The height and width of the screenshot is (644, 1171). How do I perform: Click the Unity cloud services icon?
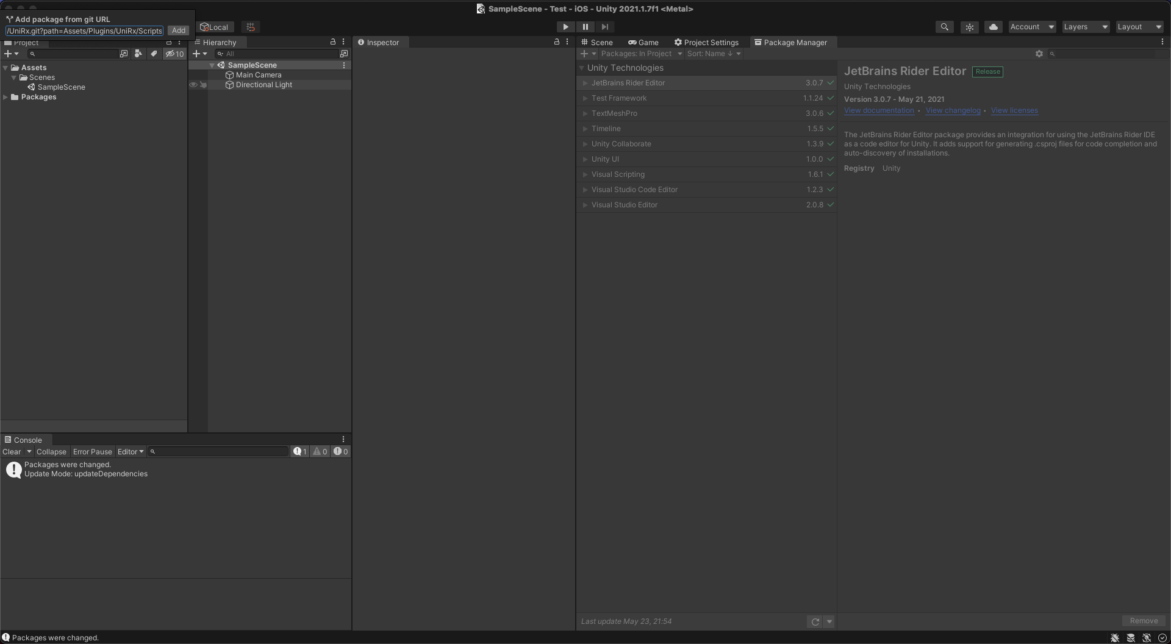(x=993, y=27)
